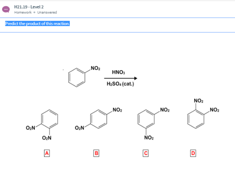
Task: Click the meta-dinitrobenzene ring in structure C
Action: [x=146, y=119]
